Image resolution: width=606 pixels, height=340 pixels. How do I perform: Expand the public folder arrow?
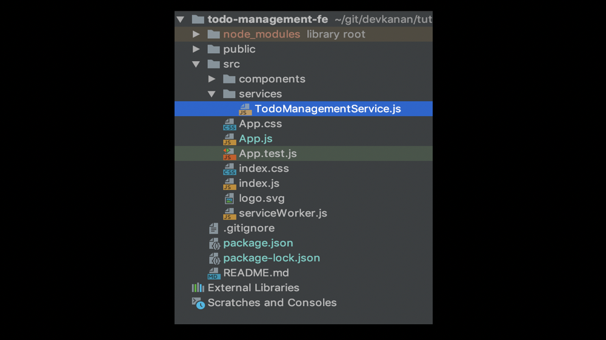click(196, 49)
